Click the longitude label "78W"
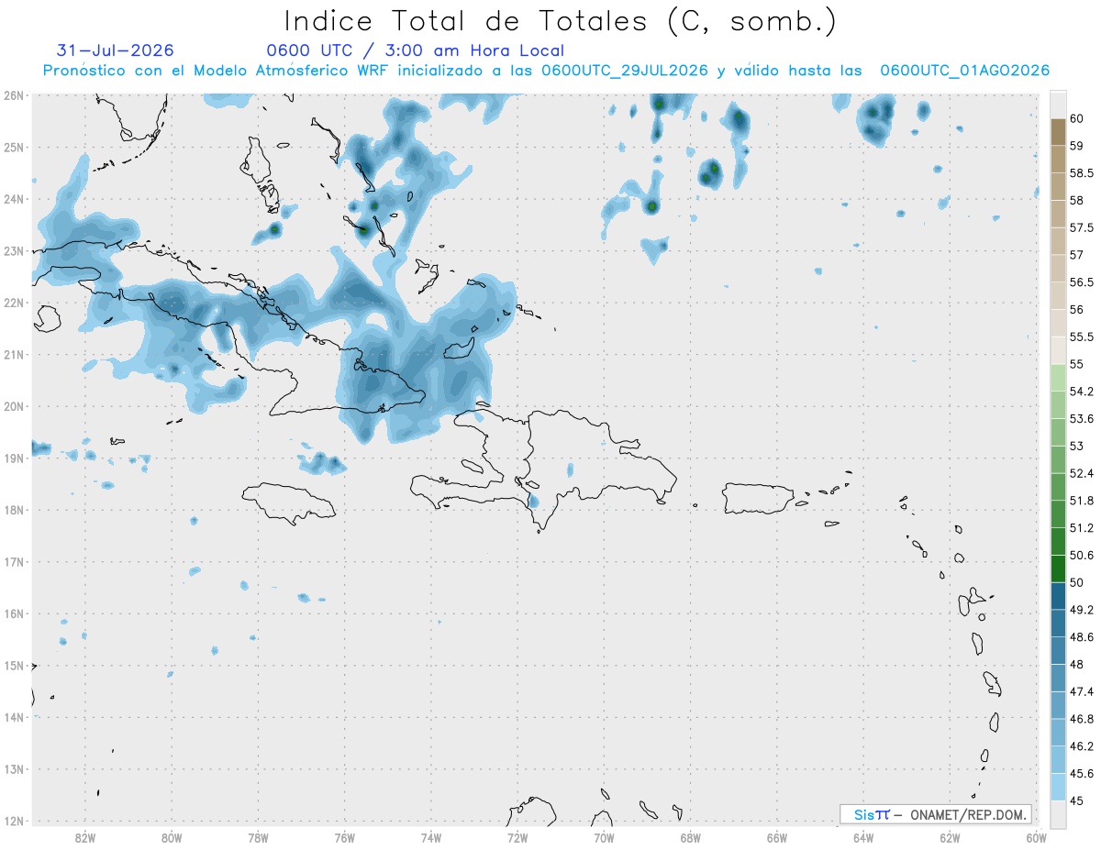This screenshot has width=1101, height=850. click(x=258, y=837)
